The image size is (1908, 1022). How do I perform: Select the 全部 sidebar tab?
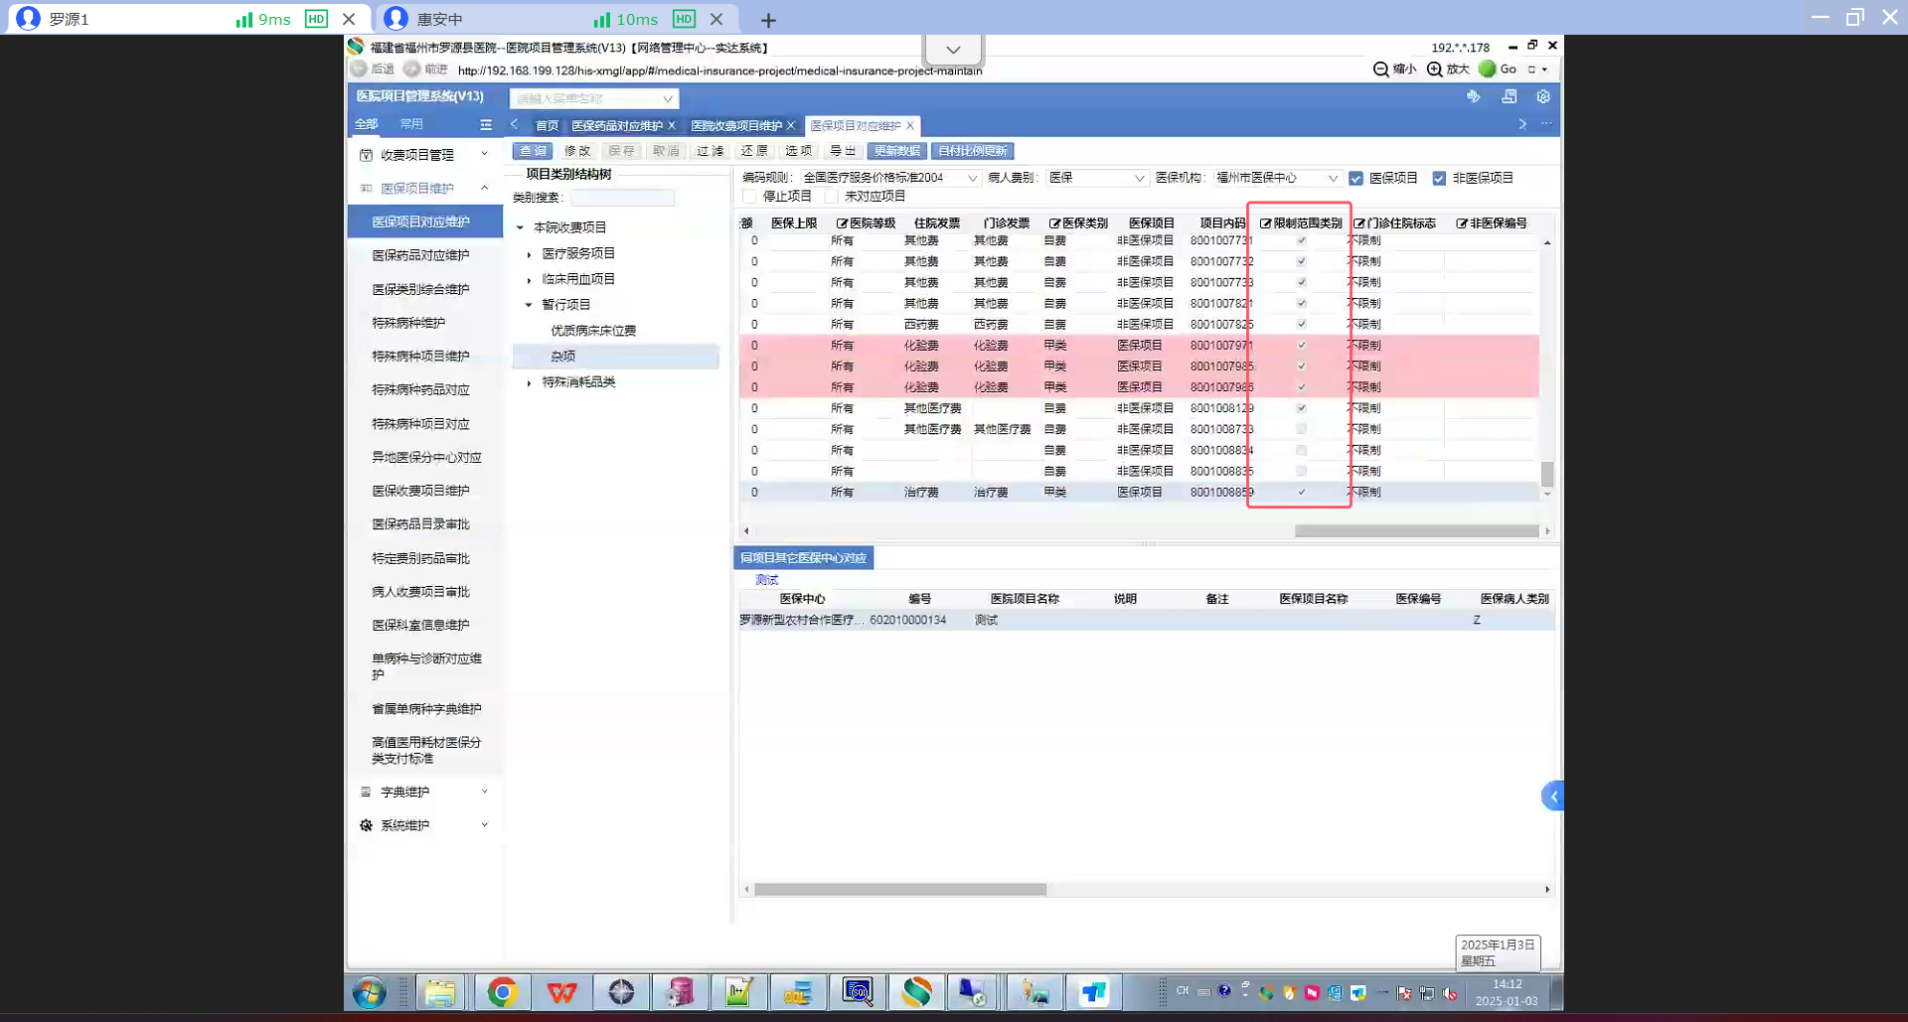367,124
